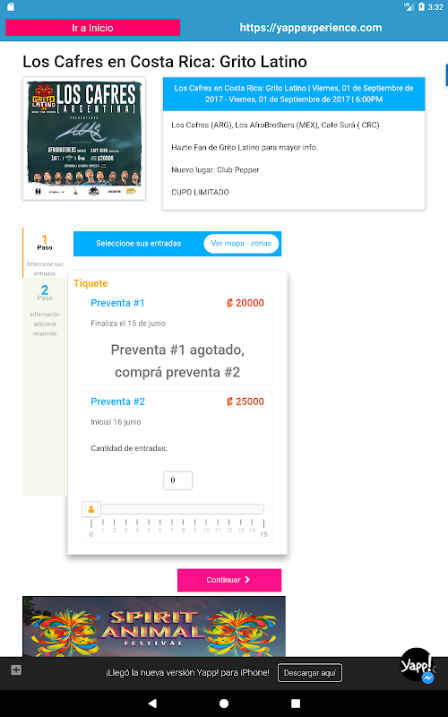The width and height of the screenshot is (448, 717).
Task: Click Descargar aquí button
Action: 310,673
